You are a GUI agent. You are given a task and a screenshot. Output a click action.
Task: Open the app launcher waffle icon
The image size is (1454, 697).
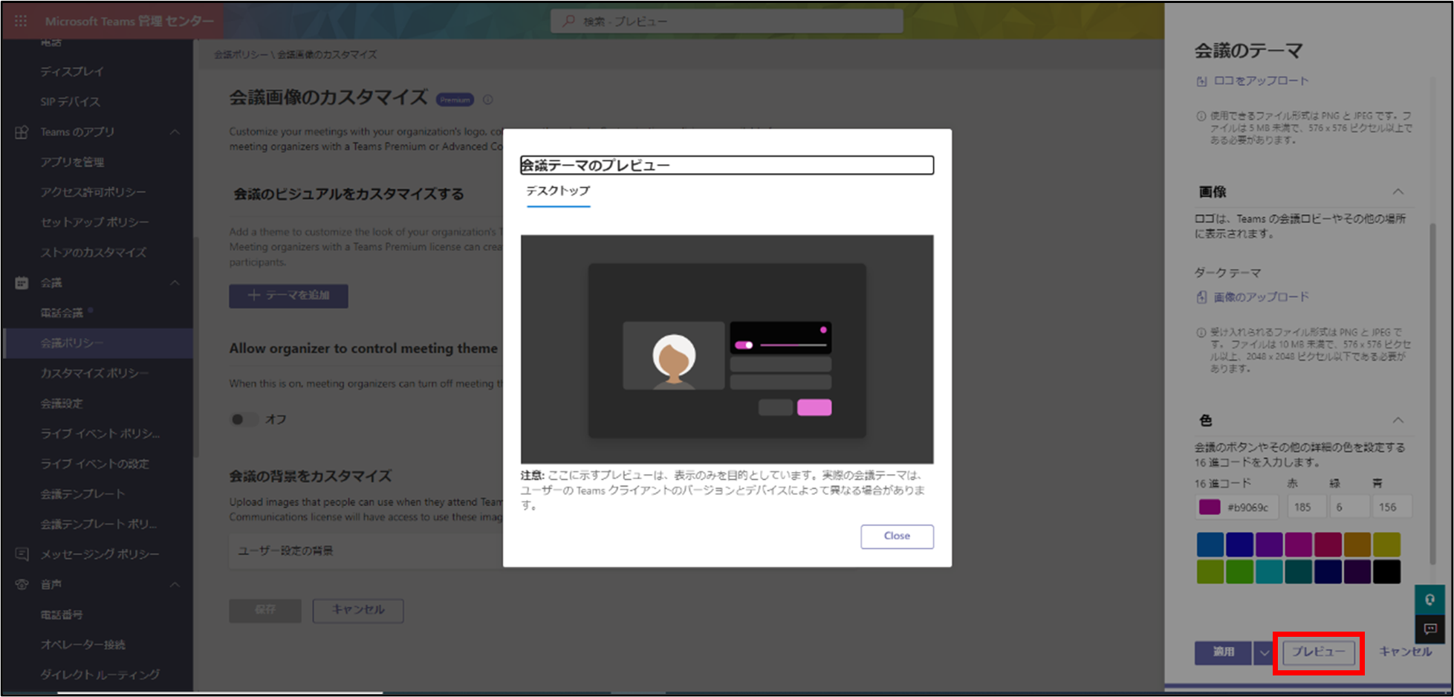pyautogui.click(x=21, y=21)
